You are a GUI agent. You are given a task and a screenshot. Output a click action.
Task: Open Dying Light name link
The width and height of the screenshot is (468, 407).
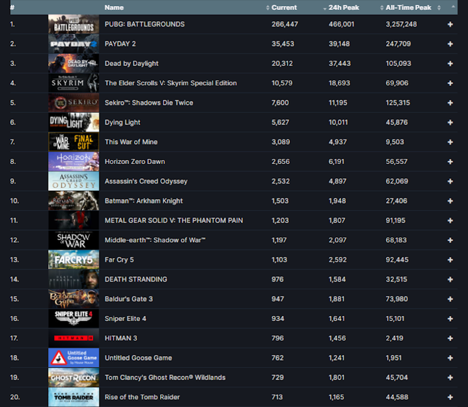pos(122,123)
